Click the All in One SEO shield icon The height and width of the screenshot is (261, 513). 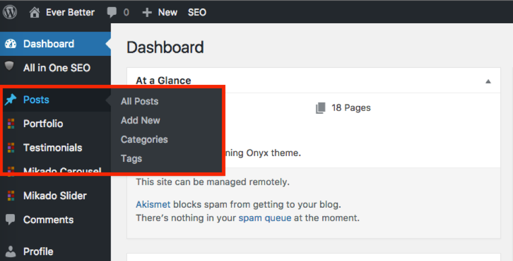[9, 66]
